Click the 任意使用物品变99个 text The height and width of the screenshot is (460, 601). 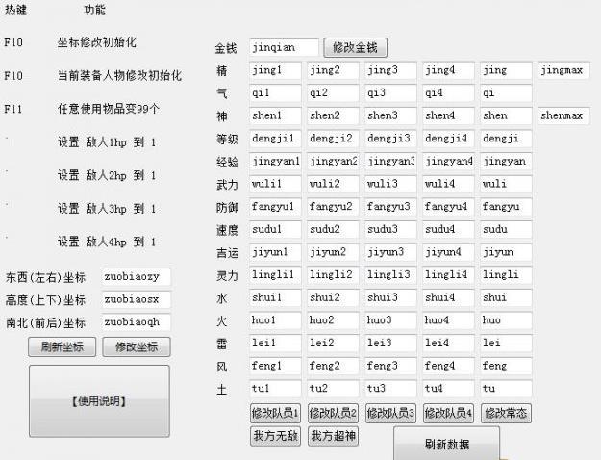(x=108, y=109)
